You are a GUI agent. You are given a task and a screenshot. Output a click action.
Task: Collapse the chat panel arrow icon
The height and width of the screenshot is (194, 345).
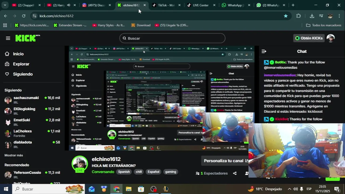264,51
